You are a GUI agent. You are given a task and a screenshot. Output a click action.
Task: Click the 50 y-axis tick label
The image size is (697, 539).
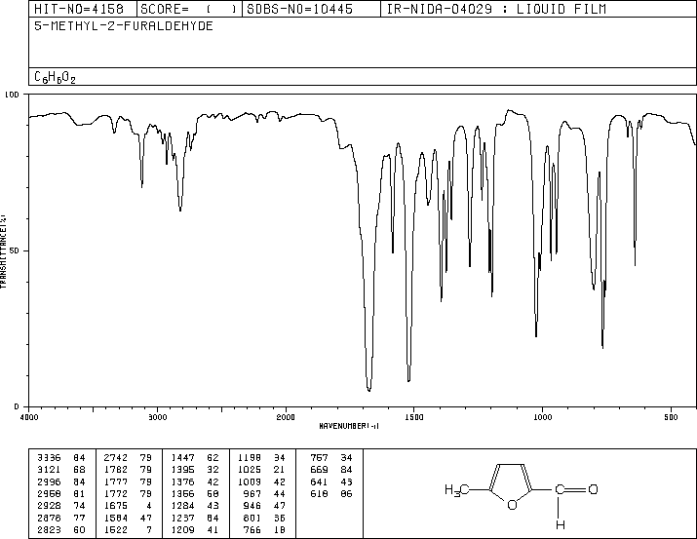(15, 250)
